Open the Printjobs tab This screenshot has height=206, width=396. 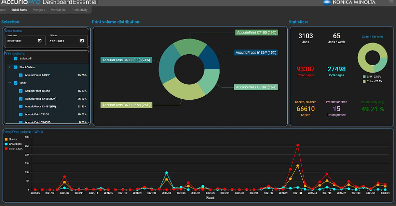tap(39, 10)
